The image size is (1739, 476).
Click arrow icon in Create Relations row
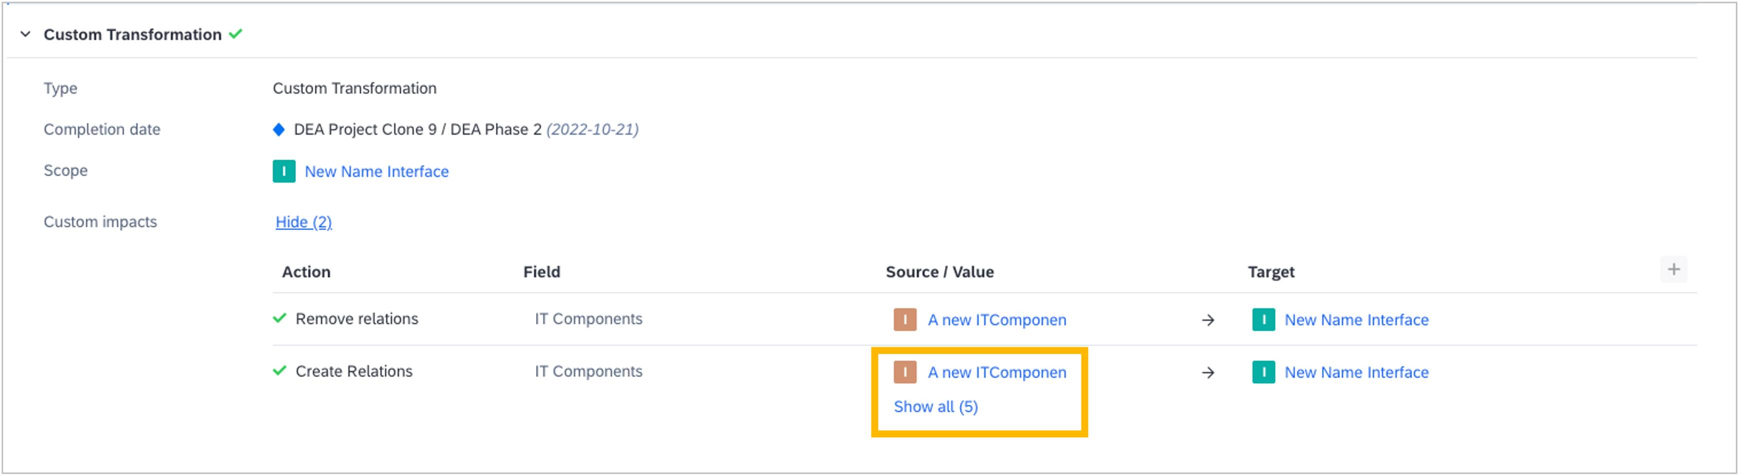click(x=1207, y=373)
